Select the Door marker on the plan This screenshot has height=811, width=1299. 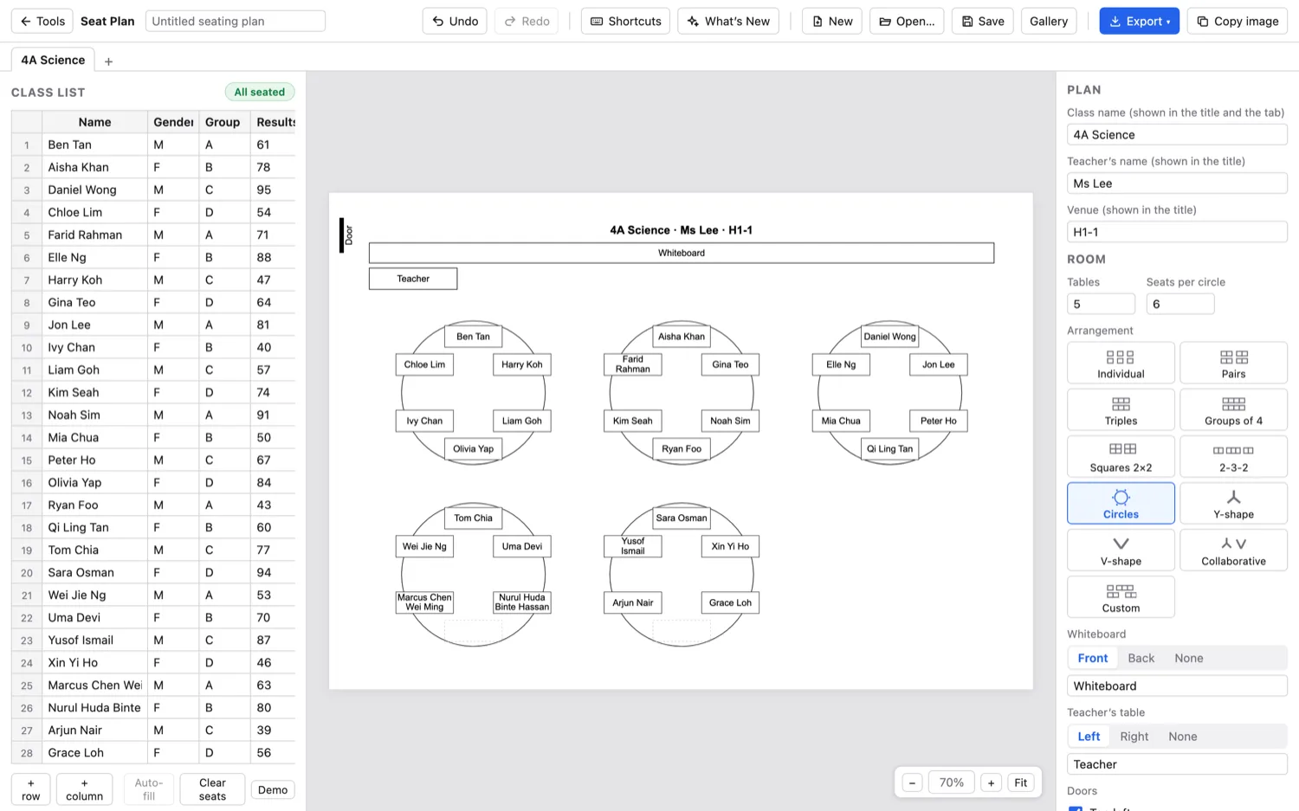point(345,235)
